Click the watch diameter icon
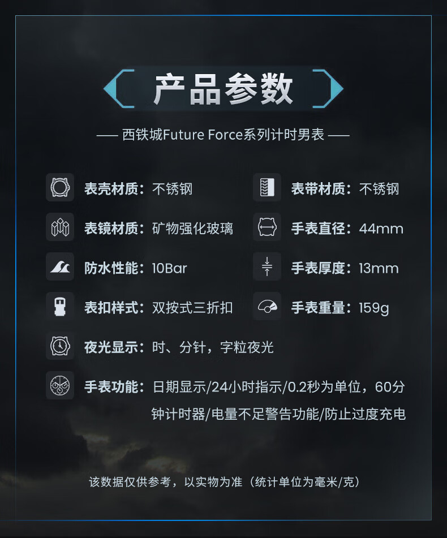Screen dimensions: 447x538 (267, 227)
